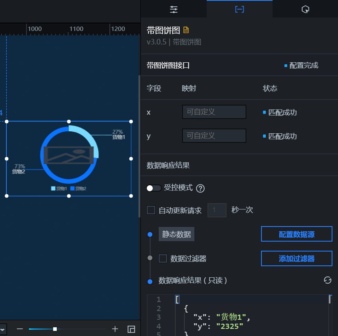
Task: Click the widget's bottom-right resize handle
Action: 131,196
